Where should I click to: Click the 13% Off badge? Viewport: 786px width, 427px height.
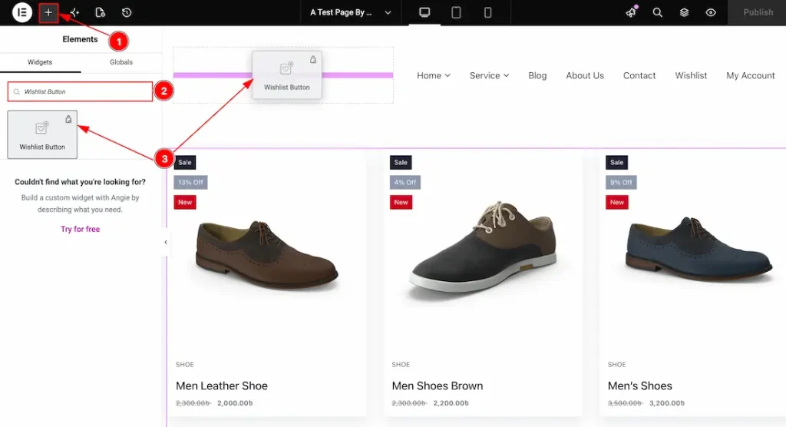click(x=190, y=183)
